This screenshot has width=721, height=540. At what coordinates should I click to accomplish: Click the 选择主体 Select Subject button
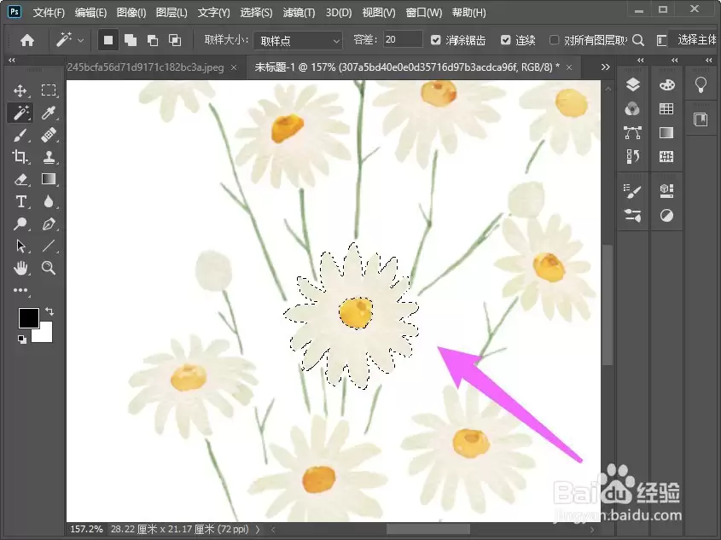tap(695, 40)
